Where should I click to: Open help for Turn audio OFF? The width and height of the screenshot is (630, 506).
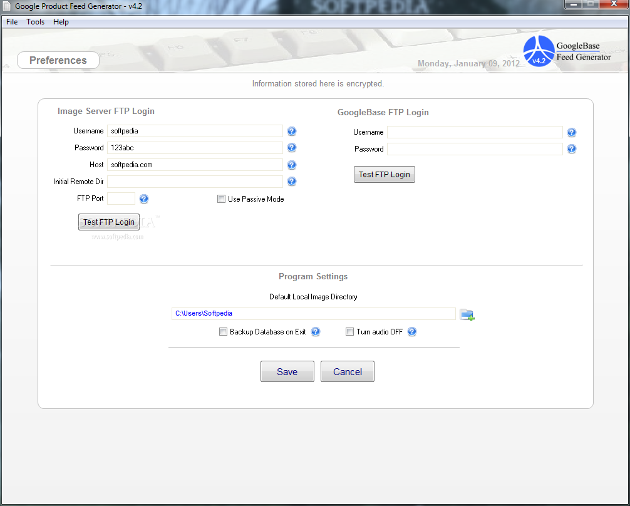(x=412, y=331)
